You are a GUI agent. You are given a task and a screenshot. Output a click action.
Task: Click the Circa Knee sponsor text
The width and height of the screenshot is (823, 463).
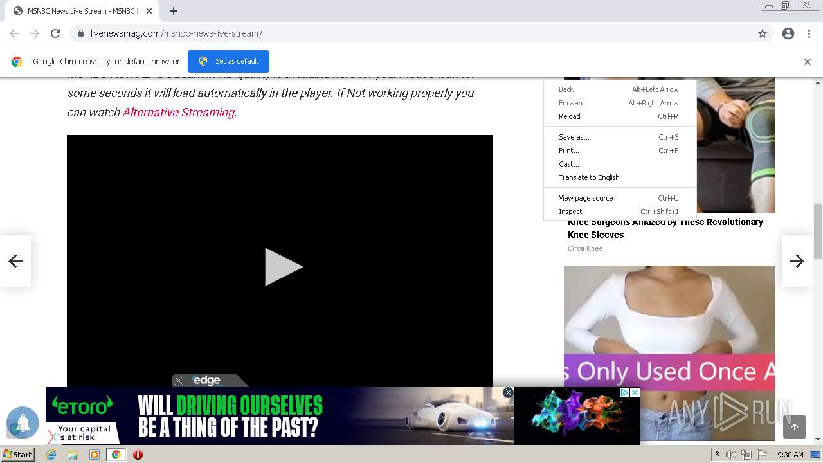[585, 248]
